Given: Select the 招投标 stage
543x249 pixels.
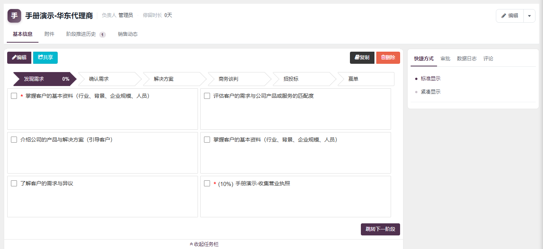Looking at the screenshot, I should (x=304, y=79).
